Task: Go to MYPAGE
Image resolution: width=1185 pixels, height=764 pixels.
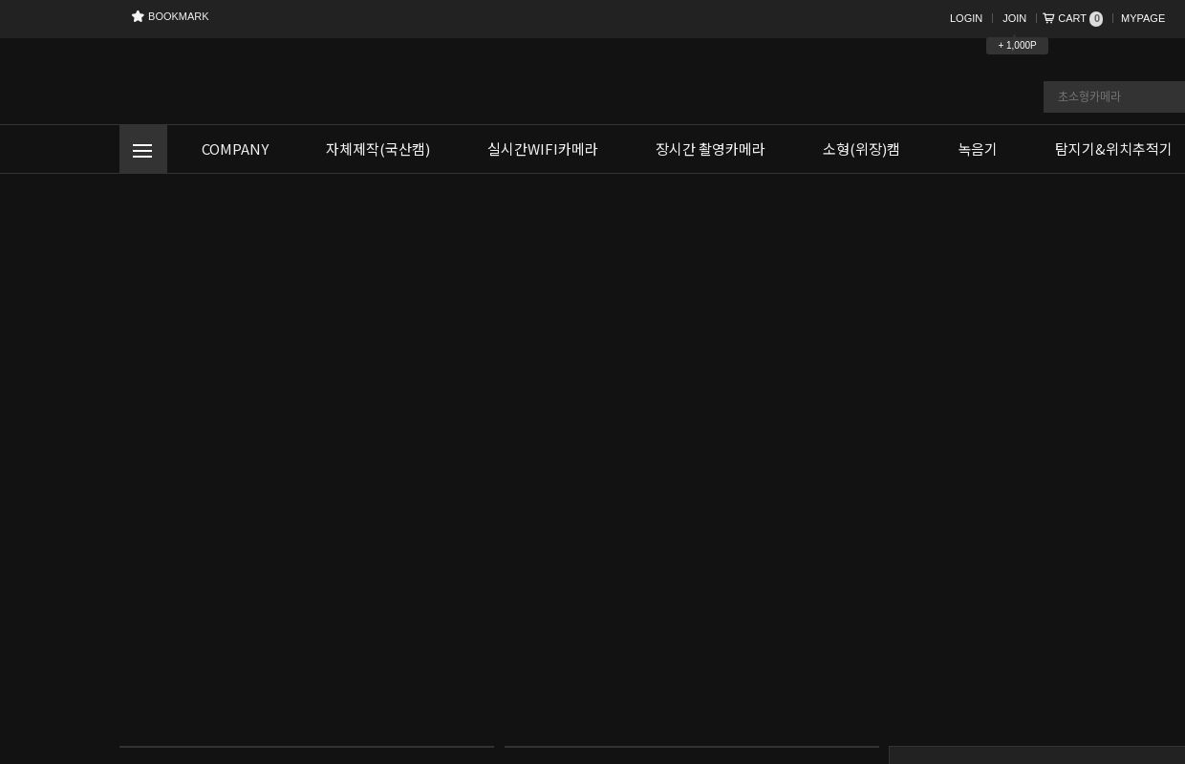Action: pyautogui.click(x=1142, y=18)
